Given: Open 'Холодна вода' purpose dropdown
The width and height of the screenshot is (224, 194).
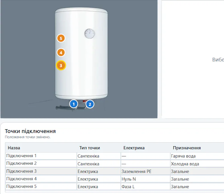Looking at the screenshot, I should pos(197,164).
